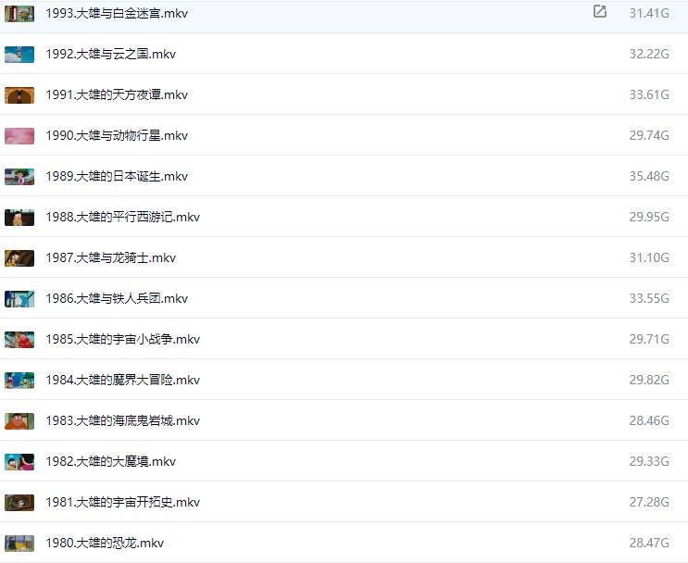Open the 1990.大雄与动物行星.mkv file name
The height and width of the screenshot is (563, 688).
pos(117,136)
